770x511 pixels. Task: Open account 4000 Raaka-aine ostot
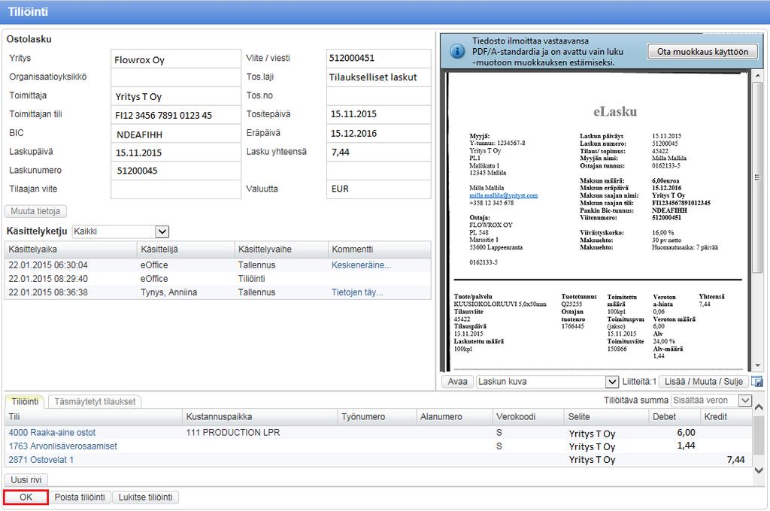(x=52, y=432)
